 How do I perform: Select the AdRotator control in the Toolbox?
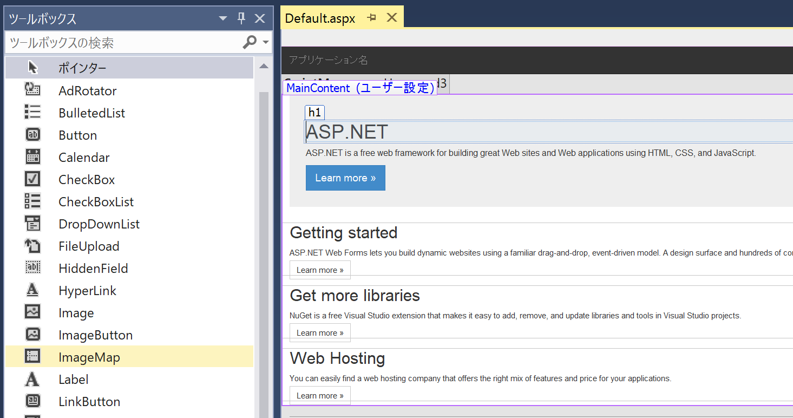coord(87,90)
